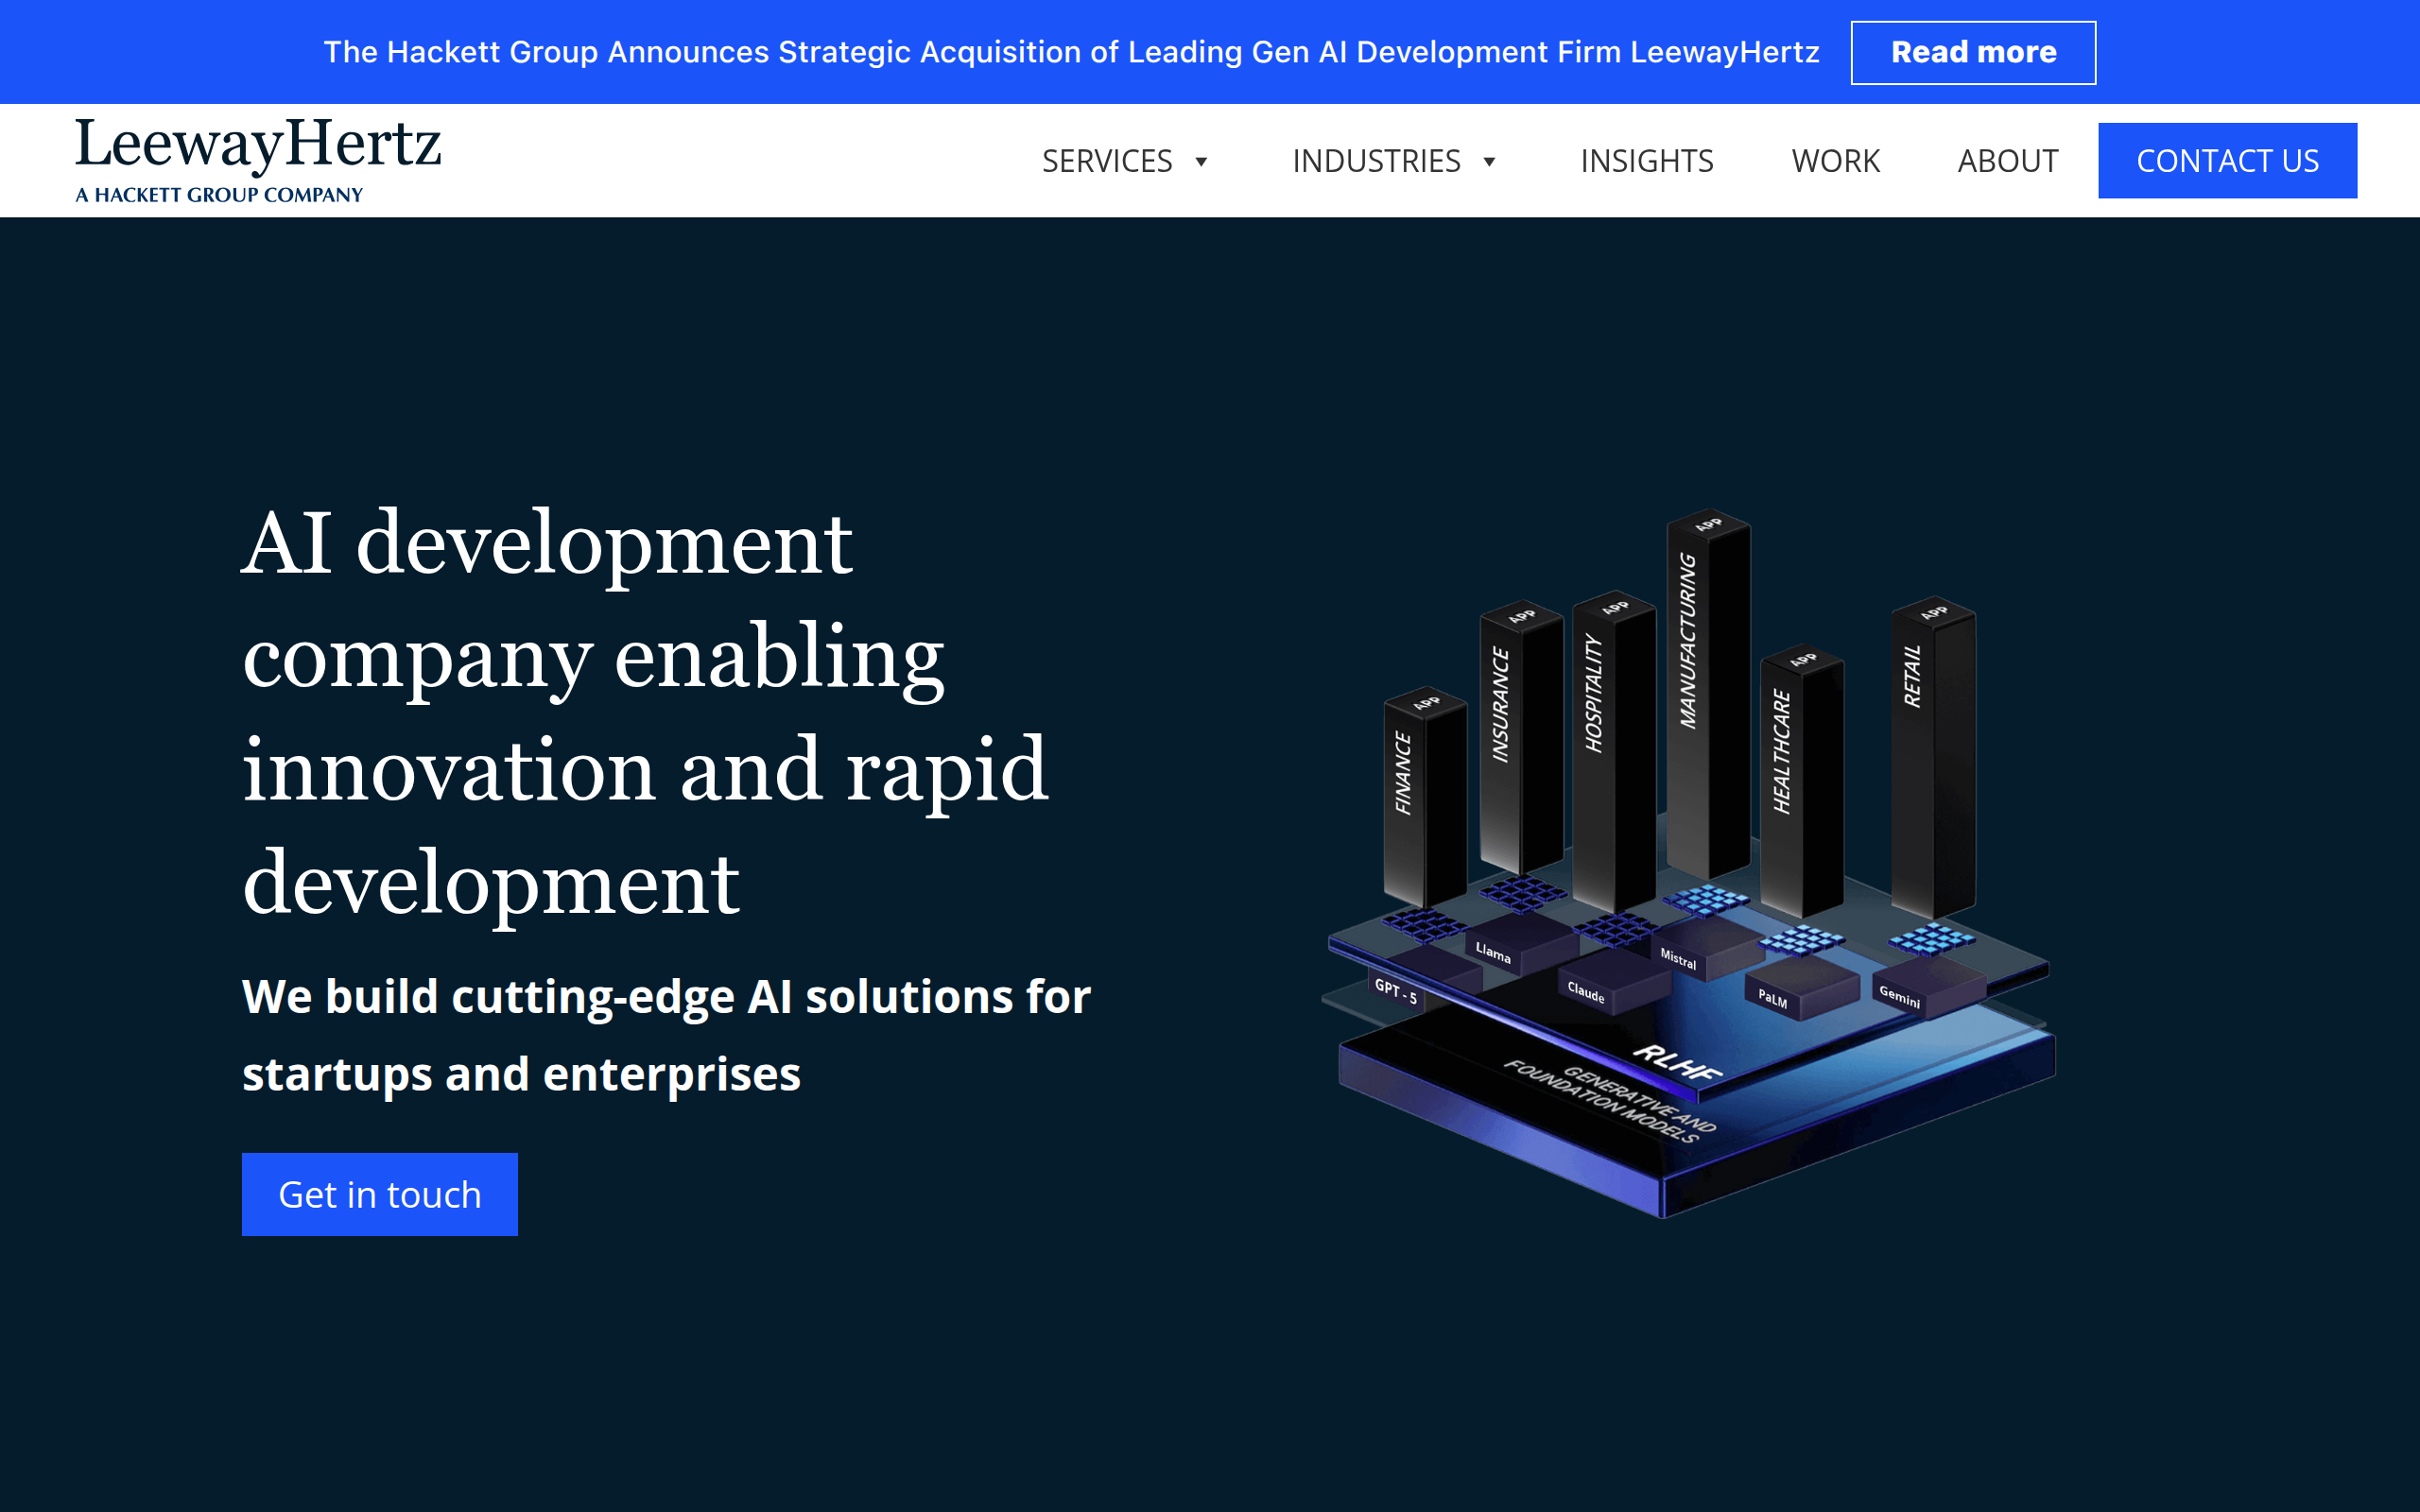Click Read more in the banner
The image size is (2420, 1512).
point(1973,52)
